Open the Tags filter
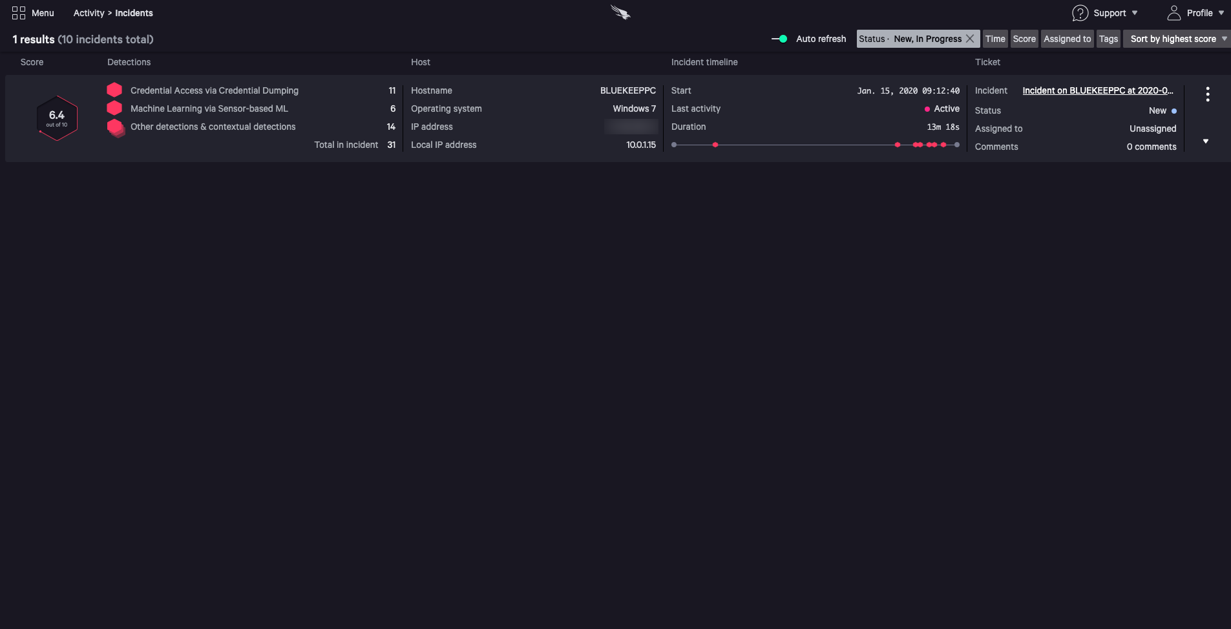Viewport: 1231px width, 629px height. point(1108,39)
